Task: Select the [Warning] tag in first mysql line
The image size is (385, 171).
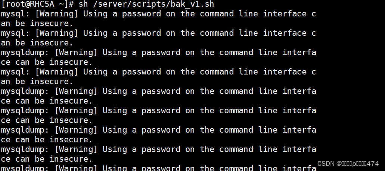Action: click(x=57, y=14)
